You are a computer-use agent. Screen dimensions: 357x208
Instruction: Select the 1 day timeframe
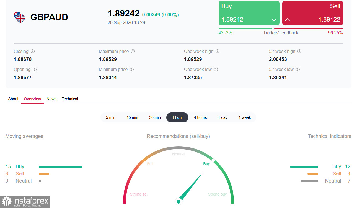[223, 117]
